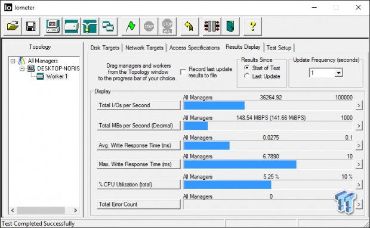Minimize the Iometer window

[314, 8]
